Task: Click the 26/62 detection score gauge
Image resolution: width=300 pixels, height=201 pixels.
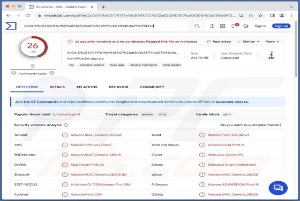Action: point(33,48)
